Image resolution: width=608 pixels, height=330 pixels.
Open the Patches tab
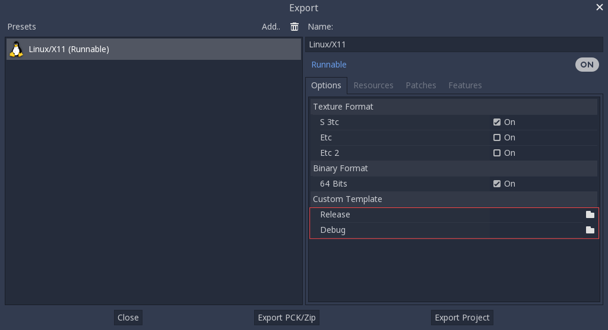(x=420, y=85)
